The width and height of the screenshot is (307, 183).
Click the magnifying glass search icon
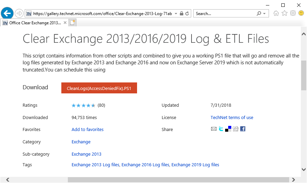[259, 13]
